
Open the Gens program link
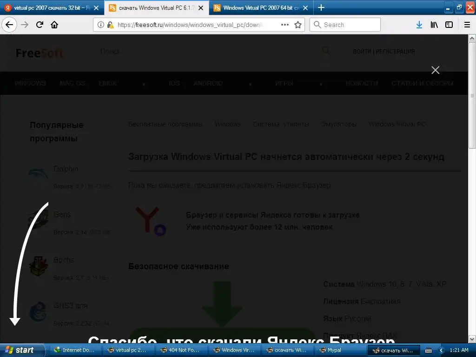[62, 214]
